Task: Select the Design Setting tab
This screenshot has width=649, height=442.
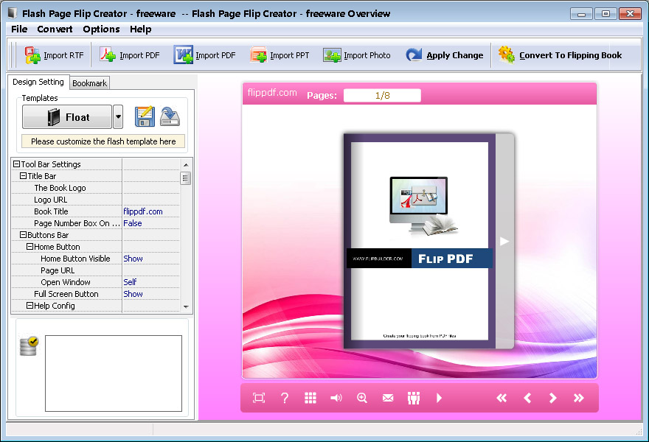Action: point(38,82)
